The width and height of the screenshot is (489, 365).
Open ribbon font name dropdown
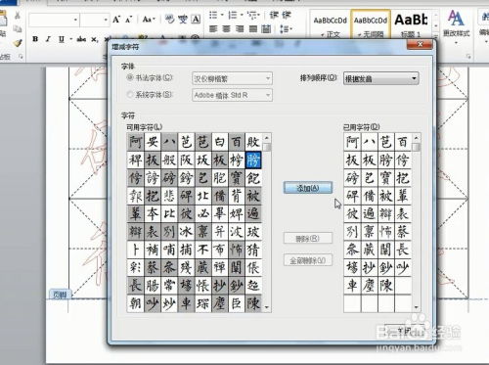tap(75, 20)
